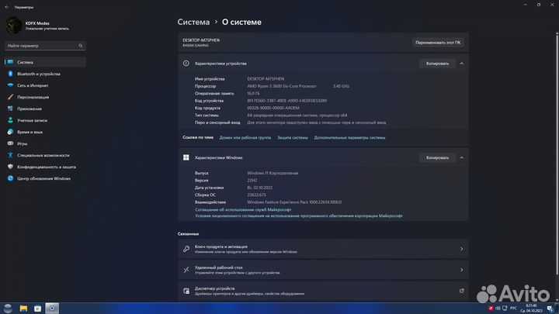The width and height of the screenshot is (559, 314).
Task: Click the Система monitor icon in sidebar
Action: coord(10,62)
